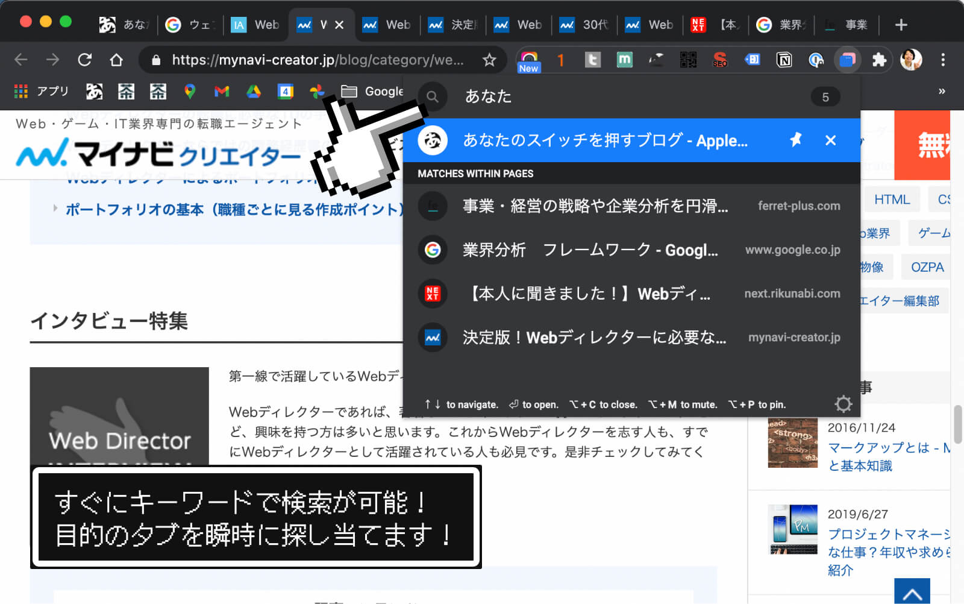Open the Google Drive bookmark icon
This screenshot has height=604, width=964.
tap(254, 91)
